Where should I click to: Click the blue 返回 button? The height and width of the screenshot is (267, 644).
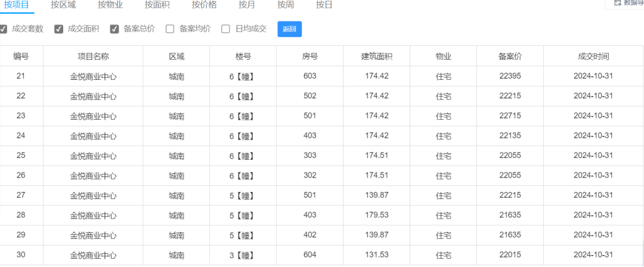(290, 29)
